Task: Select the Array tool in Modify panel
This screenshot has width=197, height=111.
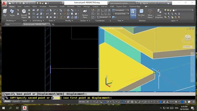Action: click(76, 17)
